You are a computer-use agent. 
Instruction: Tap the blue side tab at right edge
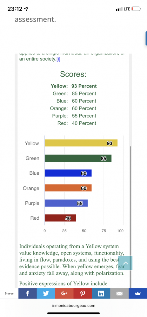pyautogui.click(x=146, y=38)
